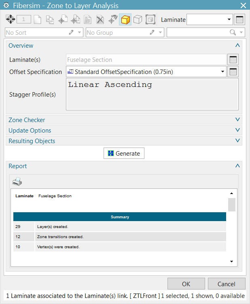Expand the Update Options section
250x304 pixels.
(237, 131)
